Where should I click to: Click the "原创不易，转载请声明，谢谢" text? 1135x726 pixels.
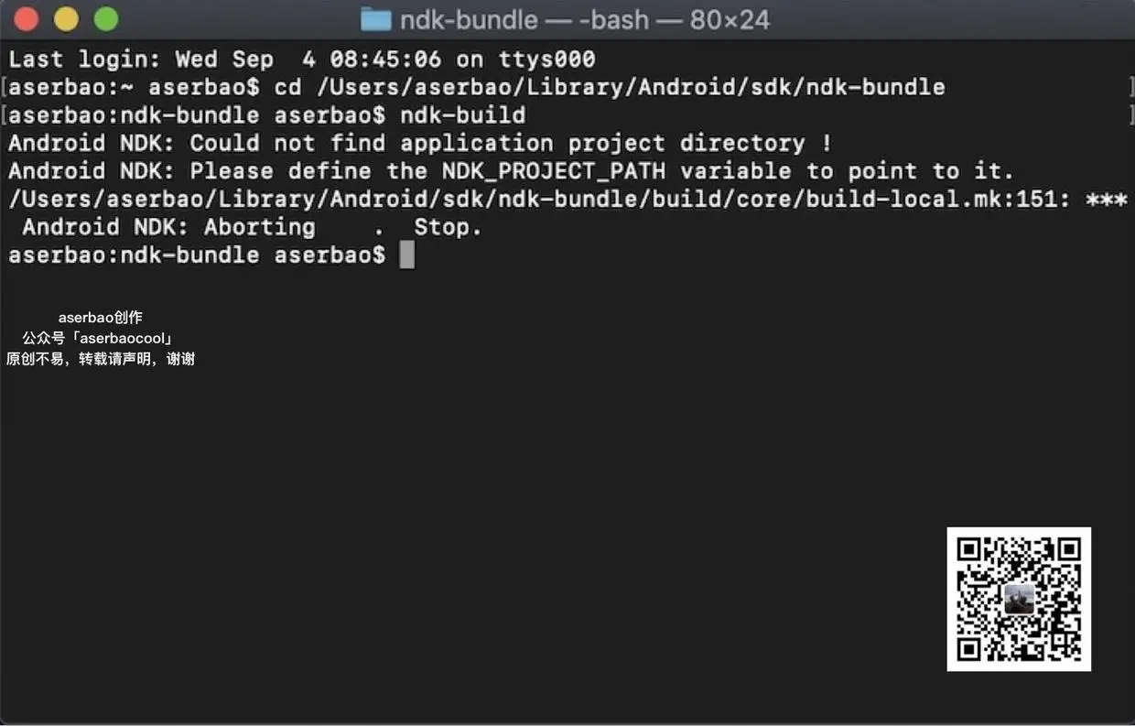click(x=101, y=360)
